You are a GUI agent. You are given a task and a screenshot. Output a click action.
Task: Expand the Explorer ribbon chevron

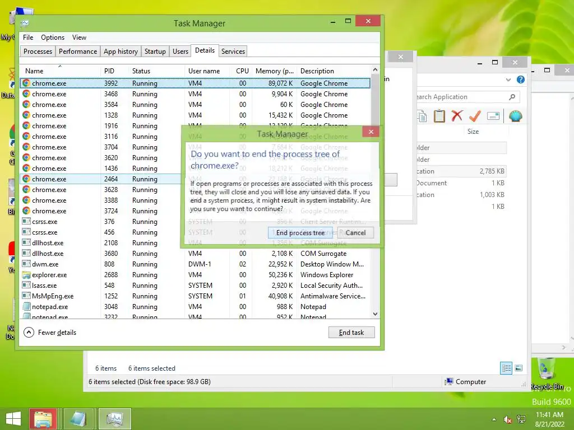click(x=508, y=80)
